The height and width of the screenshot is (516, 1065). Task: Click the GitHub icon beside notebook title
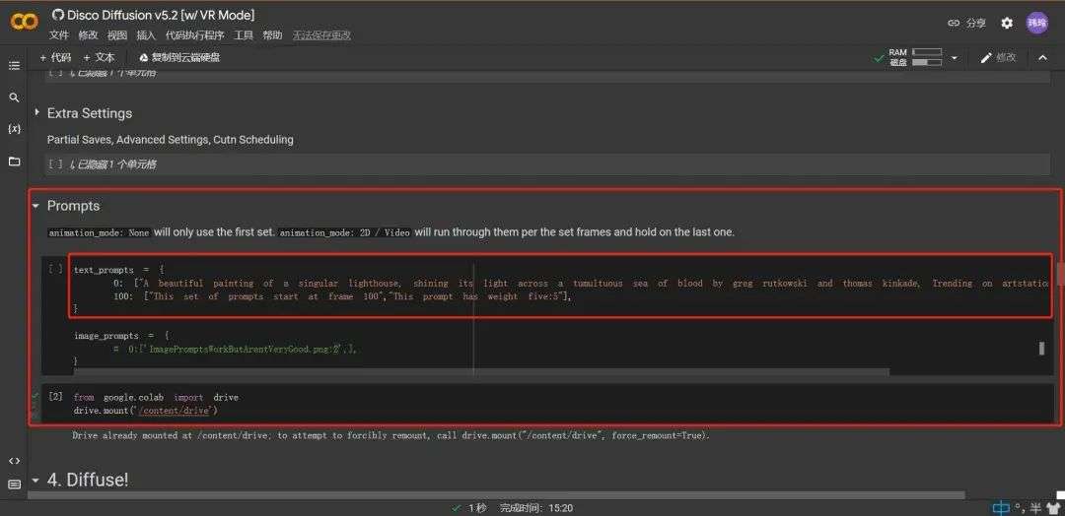click(x=58, y=14)
